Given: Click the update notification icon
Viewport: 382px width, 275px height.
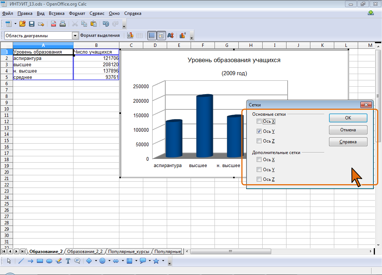Looking at the screenshot, I should pyautogui.click(x=371, y=13).
